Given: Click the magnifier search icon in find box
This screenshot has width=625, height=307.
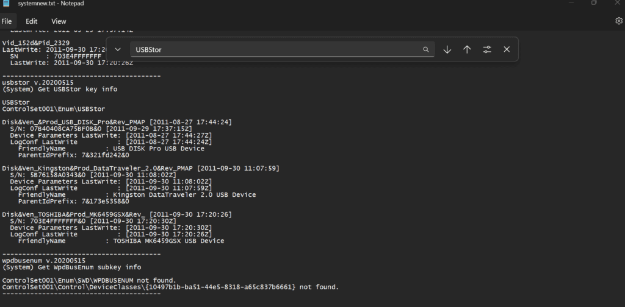Looking at the screenshot, I should pyautogui.click(x=426, y=49).
